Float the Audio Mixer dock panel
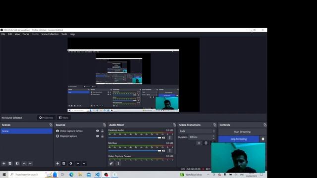 (174, 125)
